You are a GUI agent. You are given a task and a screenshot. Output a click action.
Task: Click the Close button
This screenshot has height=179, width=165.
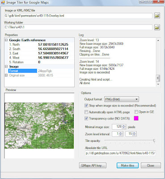click(x=151, y=166)
